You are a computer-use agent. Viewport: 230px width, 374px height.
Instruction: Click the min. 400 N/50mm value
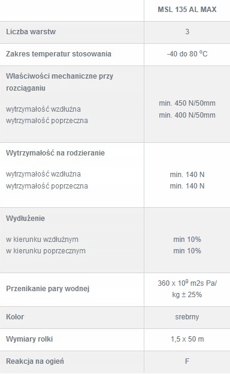click(x=187, y=115)
